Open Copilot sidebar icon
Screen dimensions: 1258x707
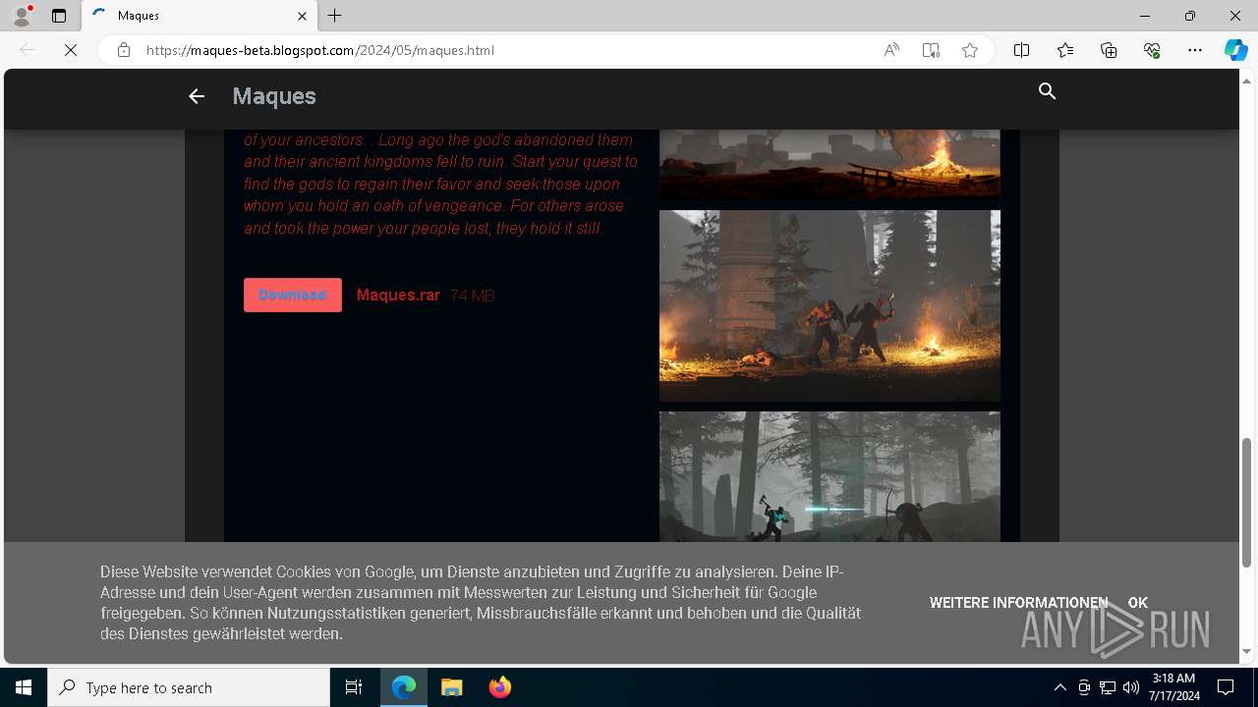tap(1235, 50)
